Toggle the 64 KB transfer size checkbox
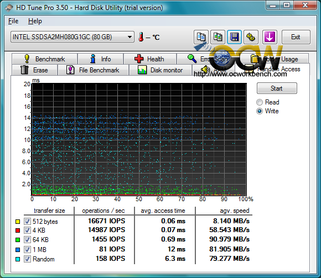Viewport: 321px width, 278px height. [27, 239]
